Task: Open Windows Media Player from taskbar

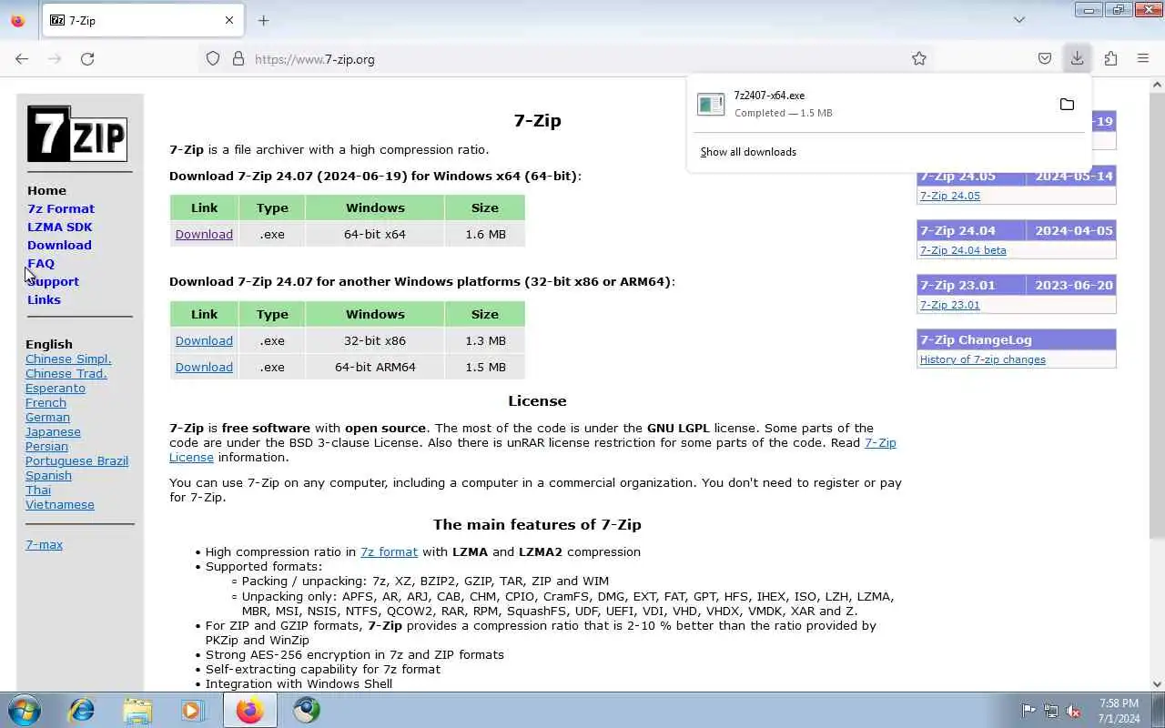Action: pos(193,710)
